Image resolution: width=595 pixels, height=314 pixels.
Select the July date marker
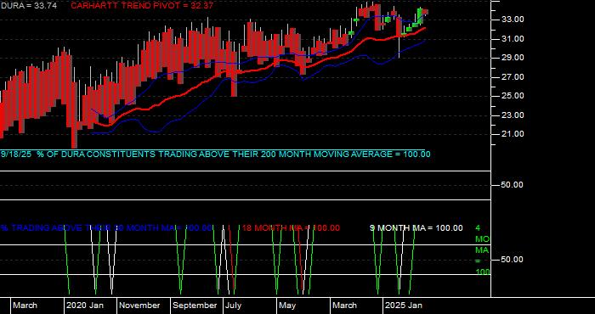[x=234, y=306]
